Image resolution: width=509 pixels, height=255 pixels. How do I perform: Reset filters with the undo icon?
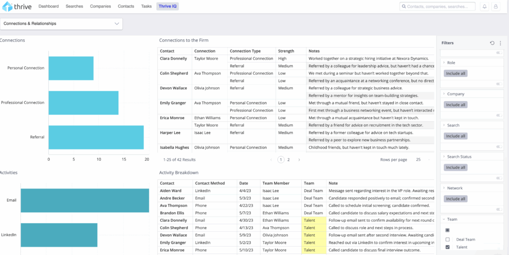coord(492,43)
